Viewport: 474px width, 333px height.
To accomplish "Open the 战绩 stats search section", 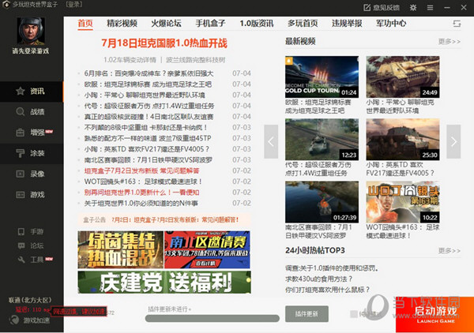I will click(x=32, y=112).
